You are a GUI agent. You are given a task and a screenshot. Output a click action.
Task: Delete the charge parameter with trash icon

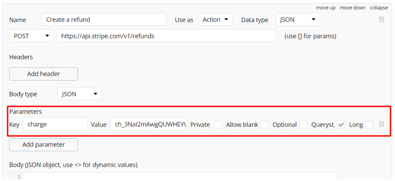(x=381, y=124)
